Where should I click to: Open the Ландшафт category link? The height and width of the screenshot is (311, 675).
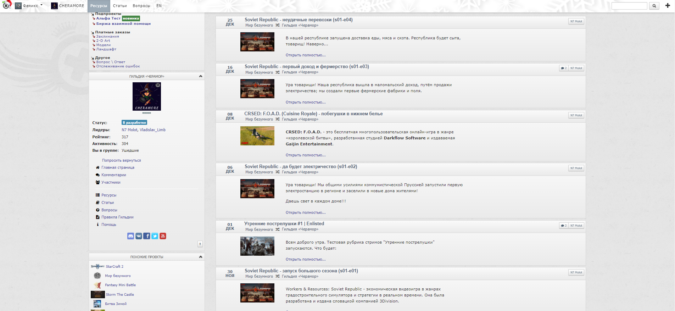[106, 49]
